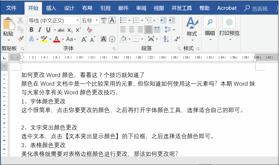Image resolution: width=279 pixels, height=165 pixels.
Task: Apply character border icon
Action: [x=112, y=20]
